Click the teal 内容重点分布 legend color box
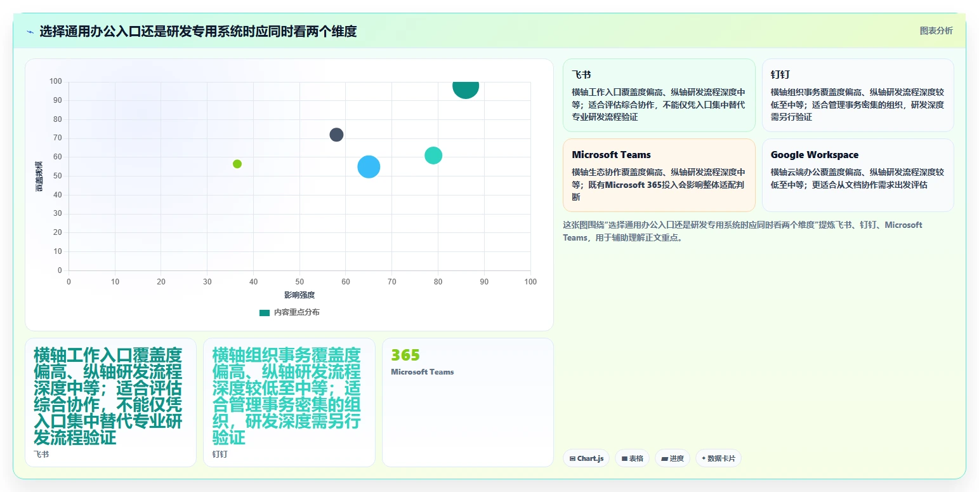Viewport: 979px width, 492px height. tap(265, 313)
